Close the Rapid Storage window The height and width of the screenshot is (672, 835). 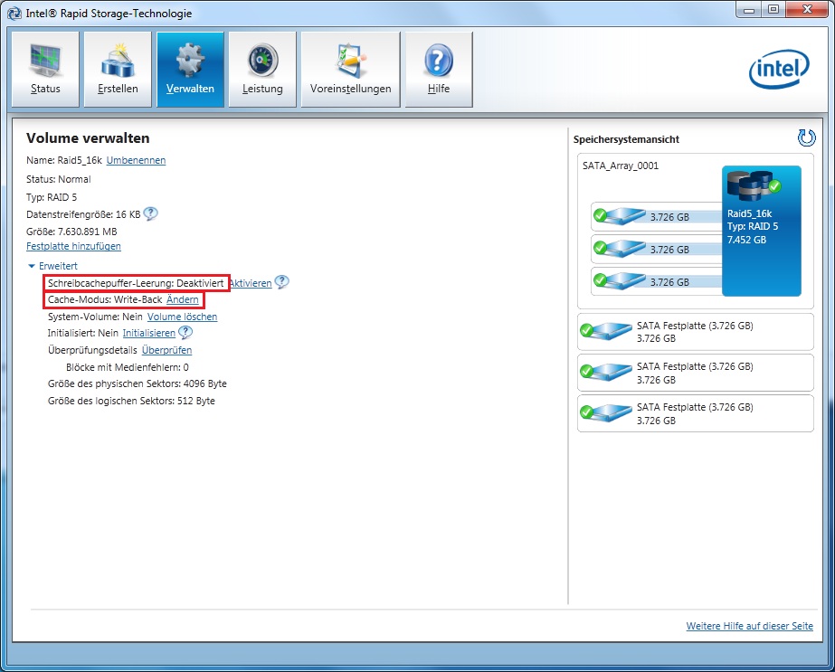click(807, 10)
